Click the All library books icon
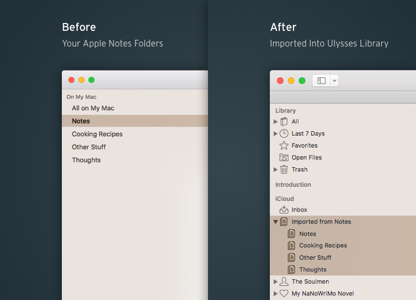Viewport: 416px width, 300px height. [284, 122]
